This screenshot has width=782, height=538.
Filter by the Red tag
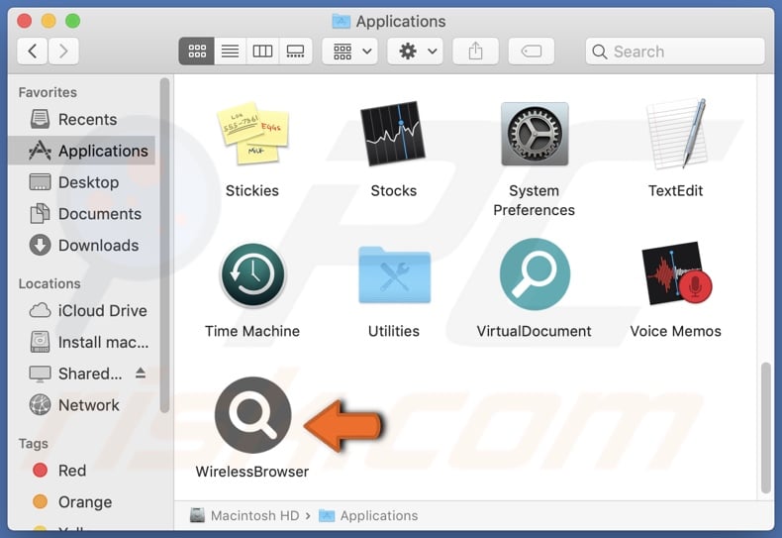(82, 470)
